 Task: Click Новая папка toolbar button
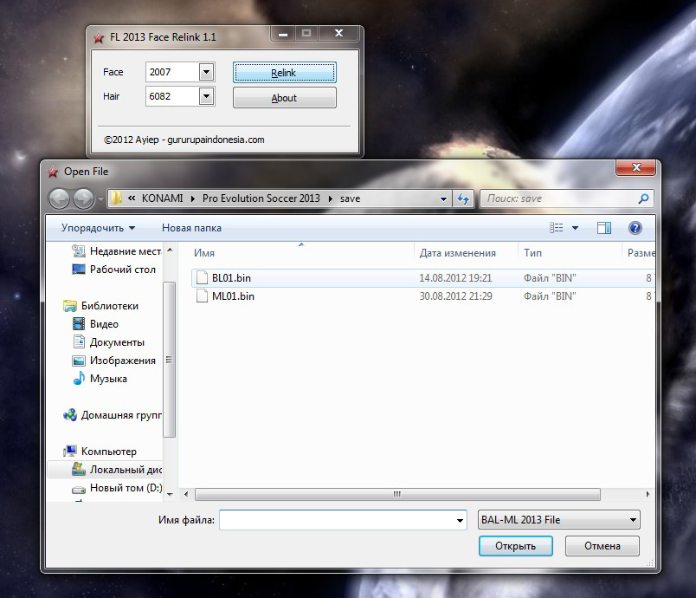pyautogui.click(x=191, y=228)
